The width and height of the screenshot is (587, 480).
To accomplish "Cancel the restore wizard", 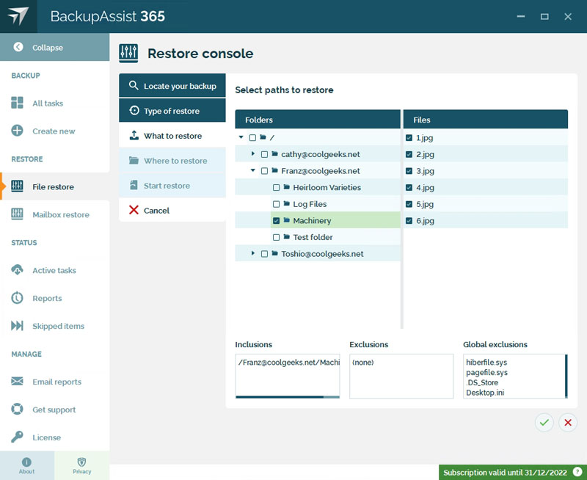I will pos(172,210).
